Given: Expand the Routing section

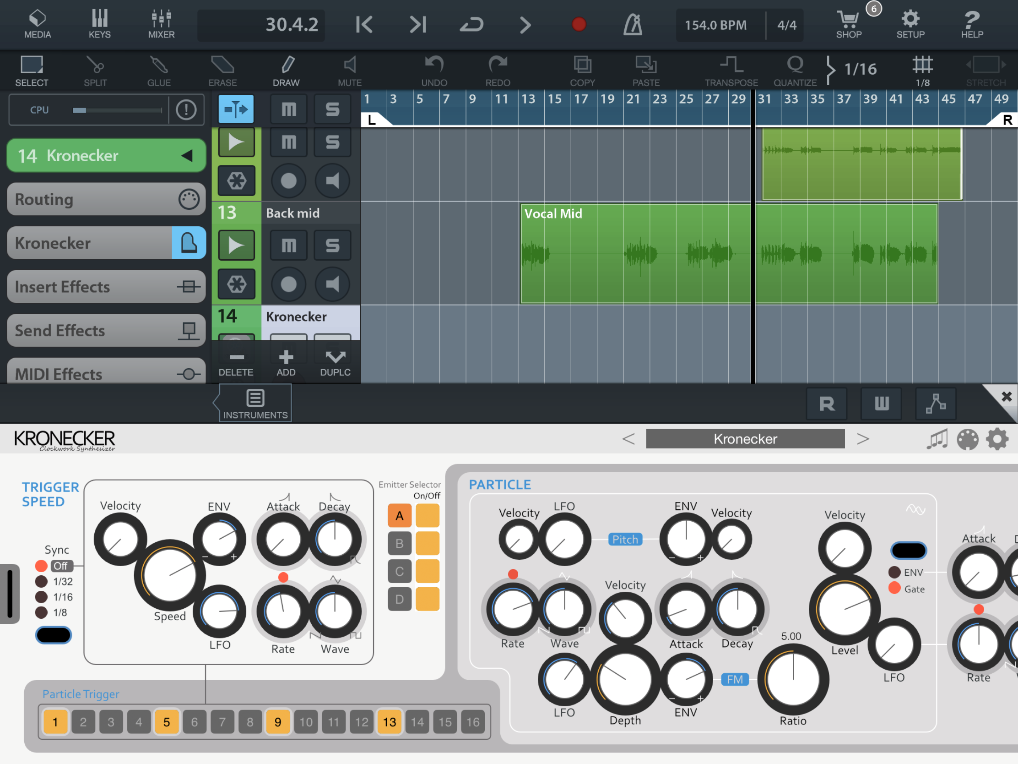Looking at the screenshot, I should [106, 199].
